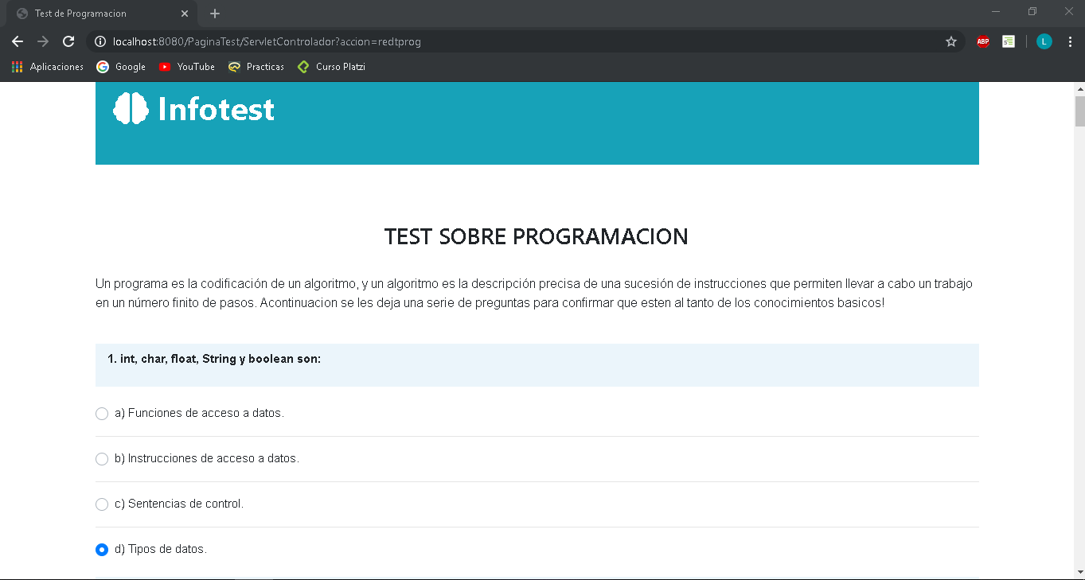Image resolution: width=1085 pixels, height=580 pixels.
Task: Click the browser forward arrow
Action: (x=43, y=41)
